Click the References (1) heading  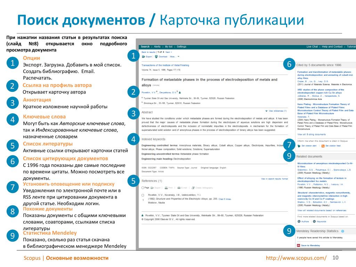(152, 181)
